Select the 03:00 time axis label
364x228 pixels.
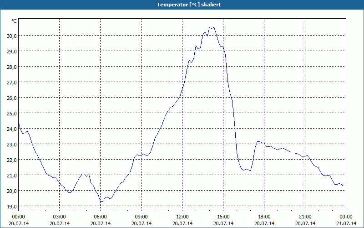click(x=60, y=217)
